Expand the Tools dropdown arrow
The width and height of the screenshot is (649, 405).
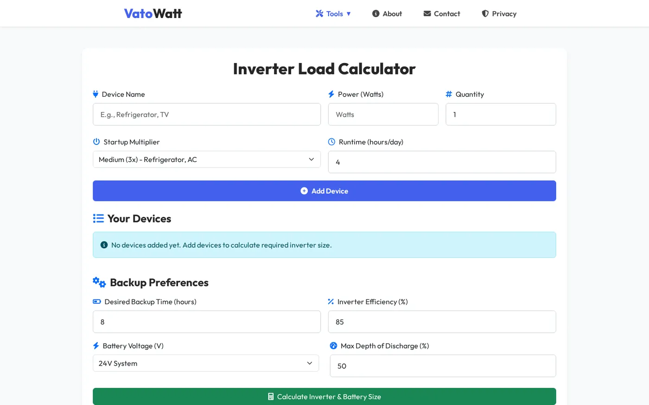pos(349,14)
